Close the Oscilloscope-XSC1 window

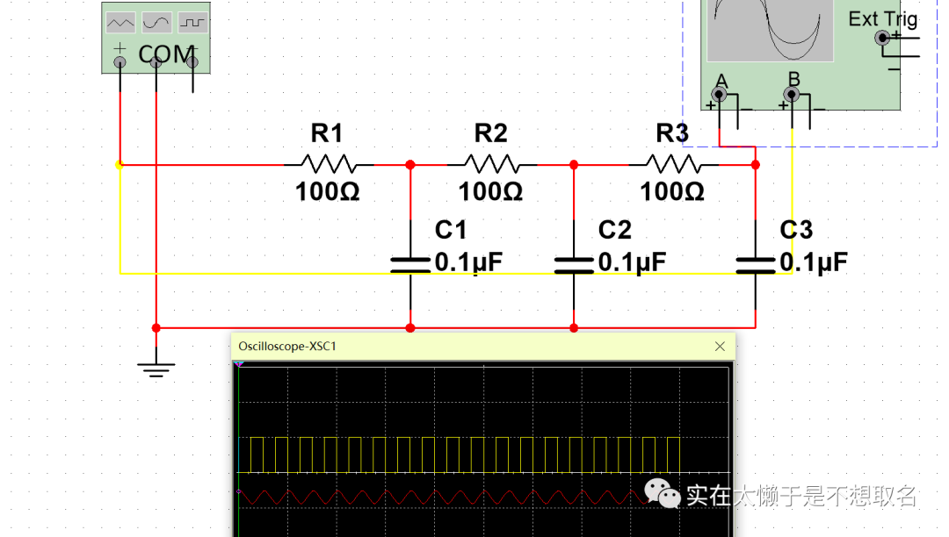click(721, 347)
